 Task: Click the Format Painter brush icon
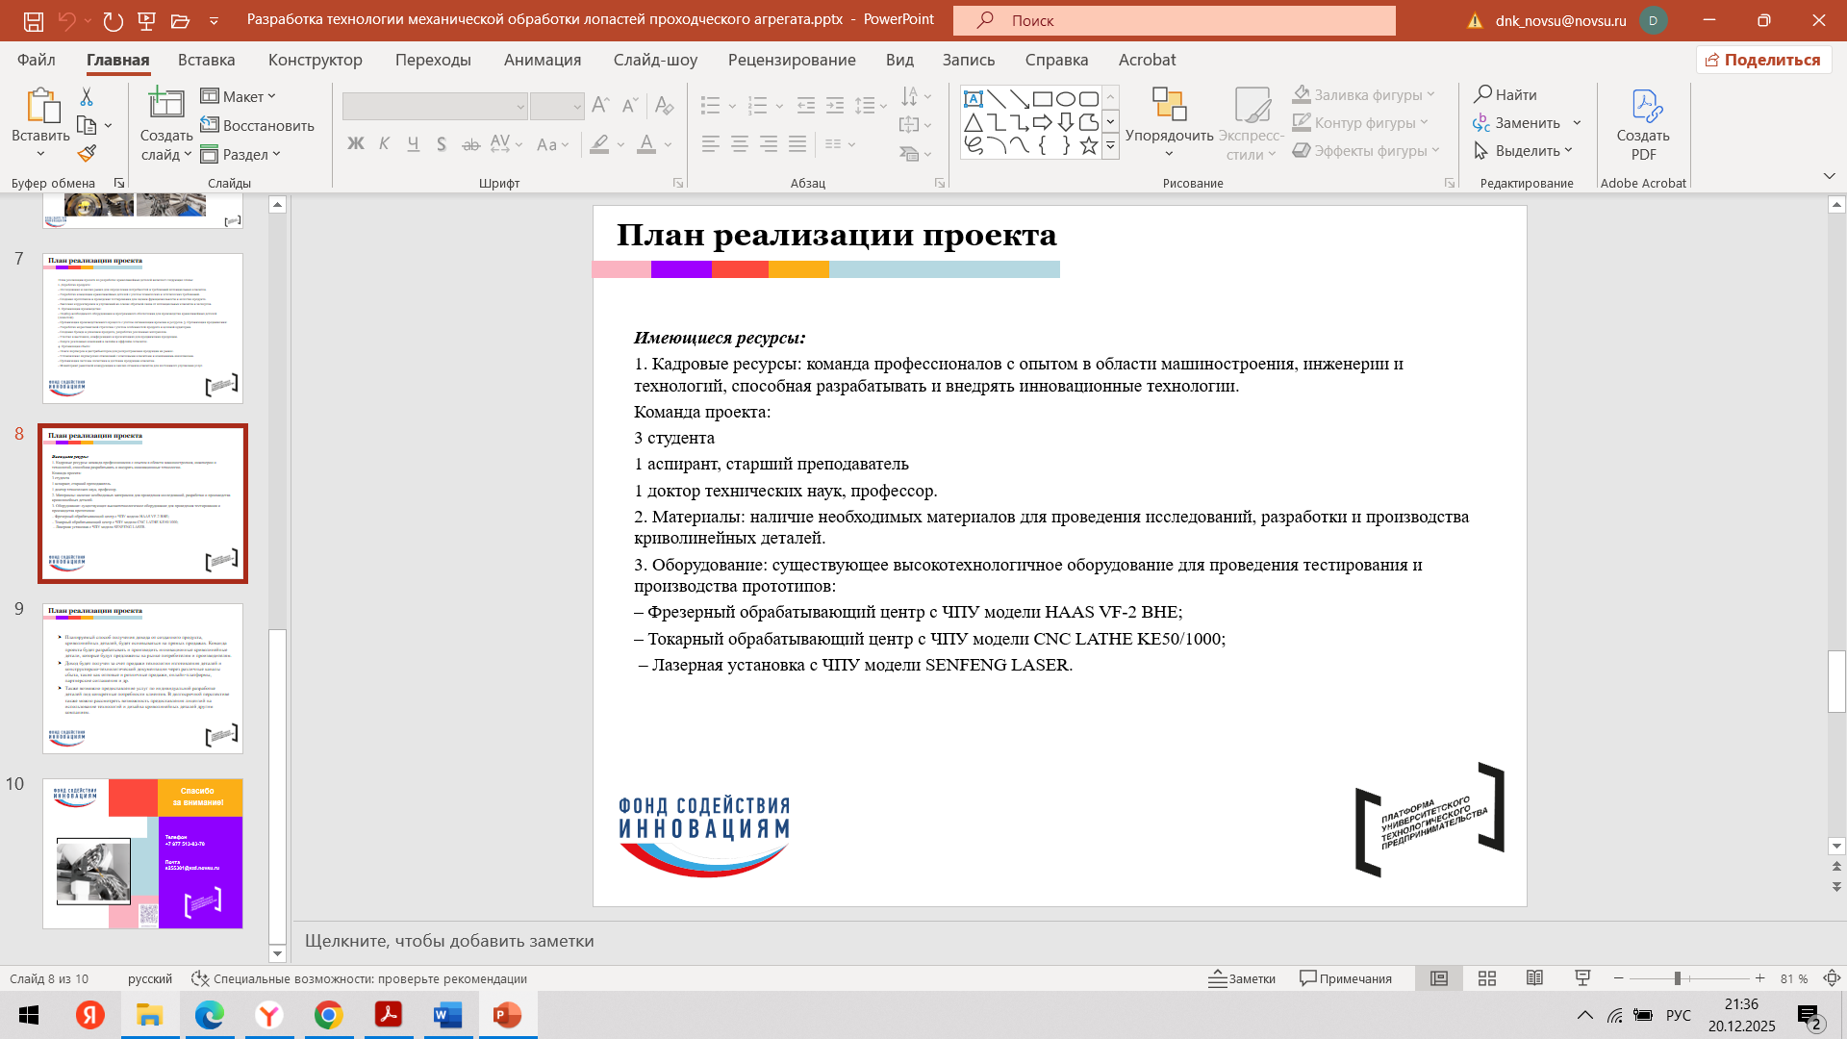88,154
